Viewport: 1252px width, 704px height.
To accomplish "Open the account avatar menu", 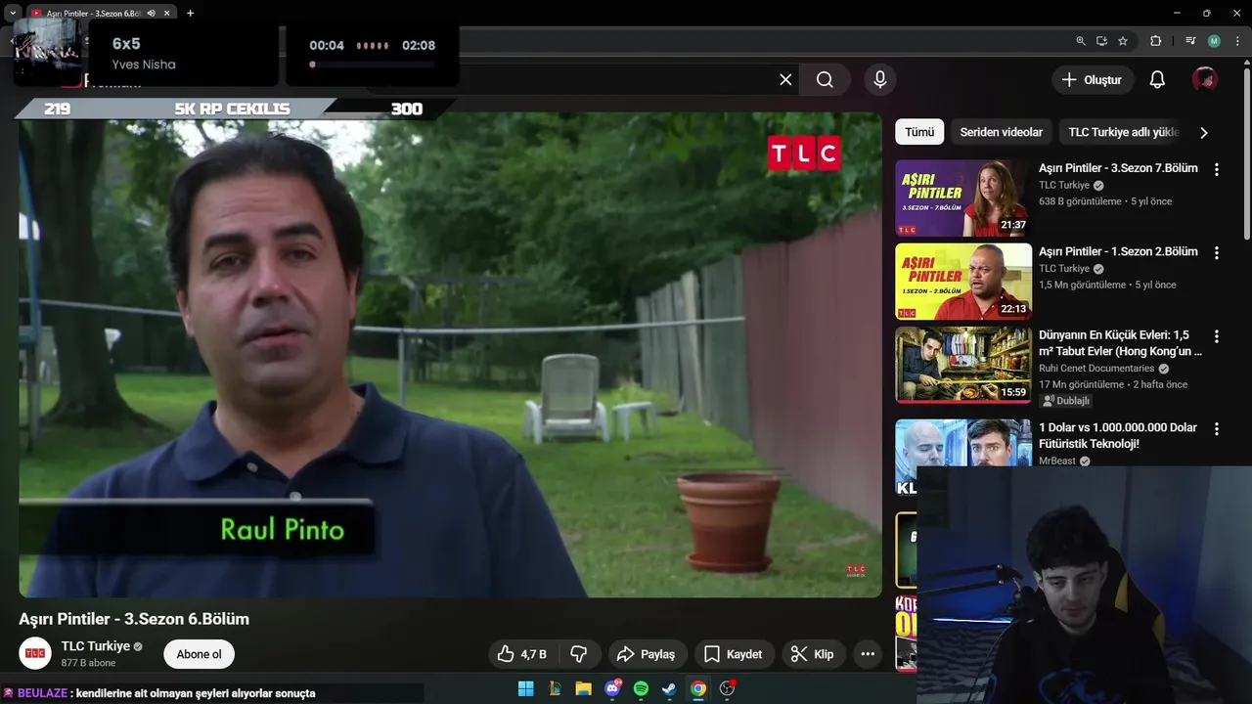I will coord(1205,80).
